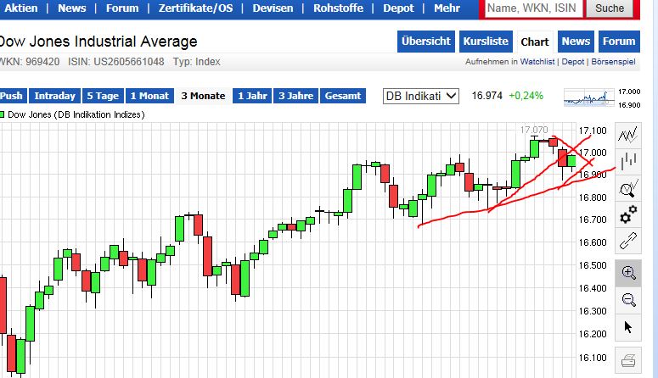Open the Mehr menu
Viewport: 658px width, 378px height.
click(x=447, y=8)
